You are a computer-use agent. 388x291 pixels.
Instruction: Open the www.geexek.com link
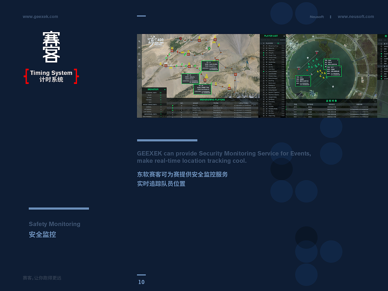click(x=40, y=17)
